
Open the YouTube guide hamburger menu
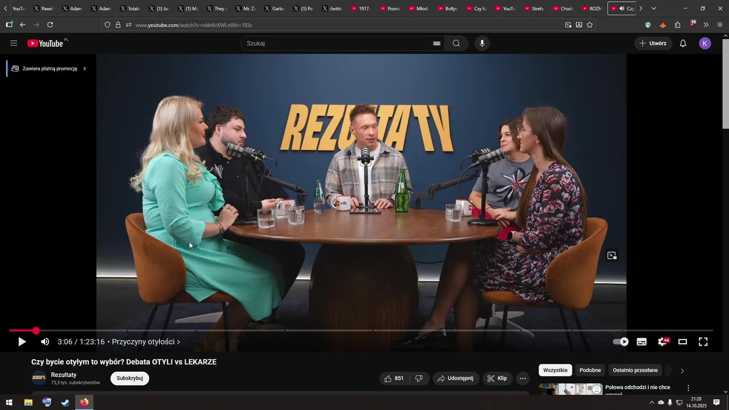tap(14, 43)
